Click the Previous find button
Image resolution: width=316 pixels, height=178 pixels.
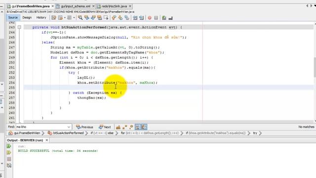84,127
